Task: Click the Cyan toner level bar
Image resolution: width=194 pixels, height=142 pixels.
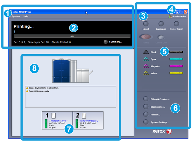Action: pyautogui.click(x=176, y=59)
